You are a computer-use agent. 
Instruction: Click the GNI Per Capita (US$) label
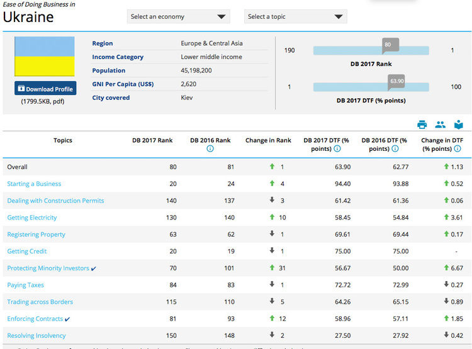tap(123, 84)
